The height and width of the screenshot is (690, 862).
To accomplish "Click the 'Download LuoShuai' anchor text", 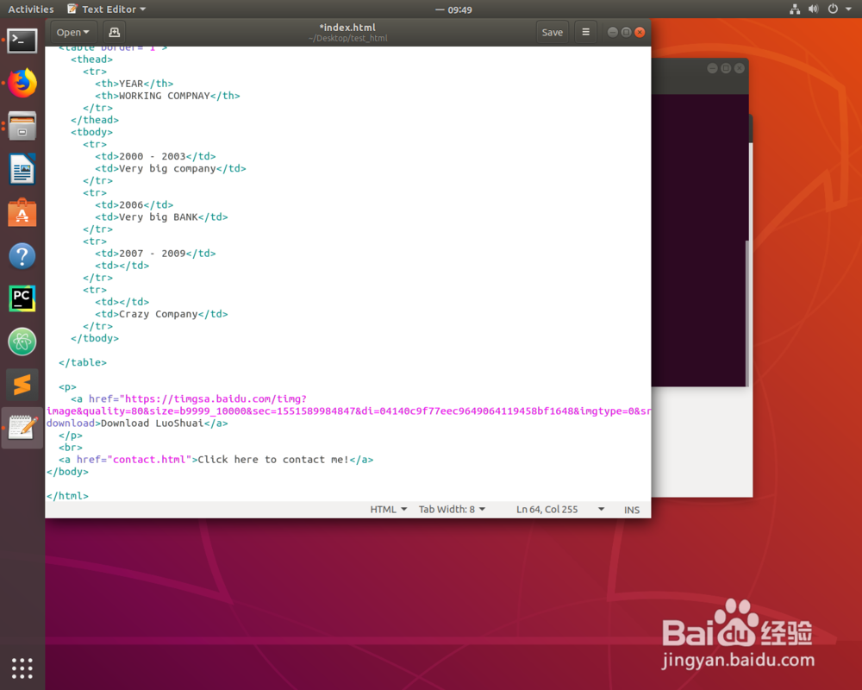I will pos(153,423).
